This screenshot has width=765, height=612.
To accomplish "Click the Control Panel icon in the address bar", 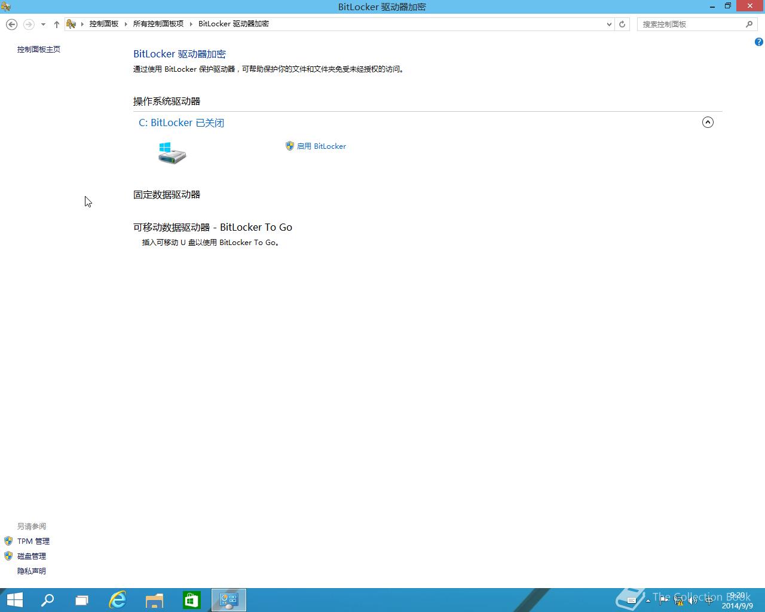I will click(71, 24).
